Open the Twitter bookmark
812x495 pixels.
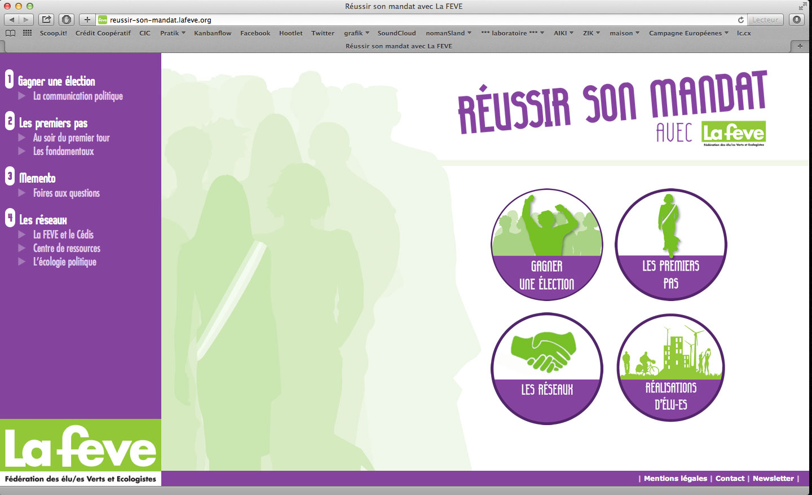323,33
